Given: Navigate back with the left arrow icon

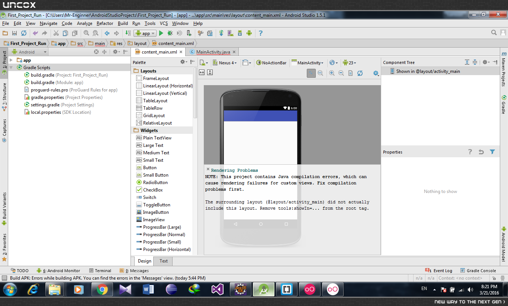Looking at the screenshot, I should [x=107, y=33].
